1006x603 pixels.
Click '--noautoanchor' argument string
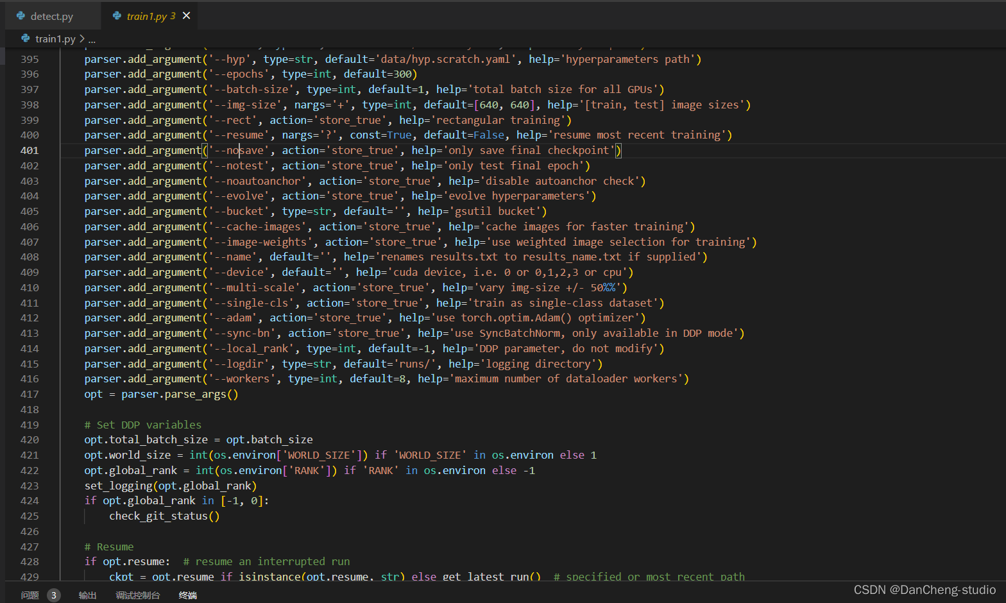coord(257,182)
